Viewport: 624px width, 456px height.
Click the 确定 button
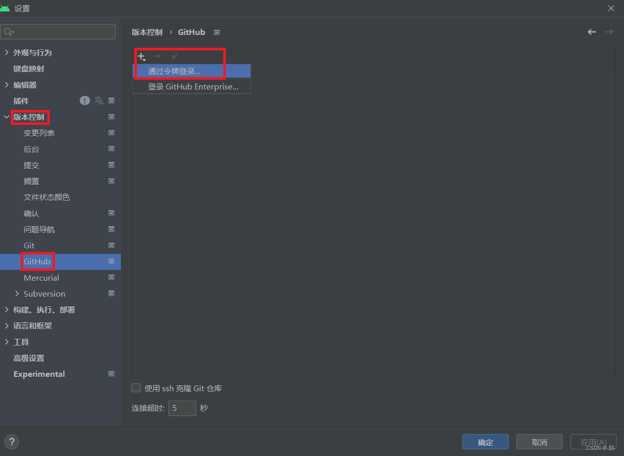point(486,442)
